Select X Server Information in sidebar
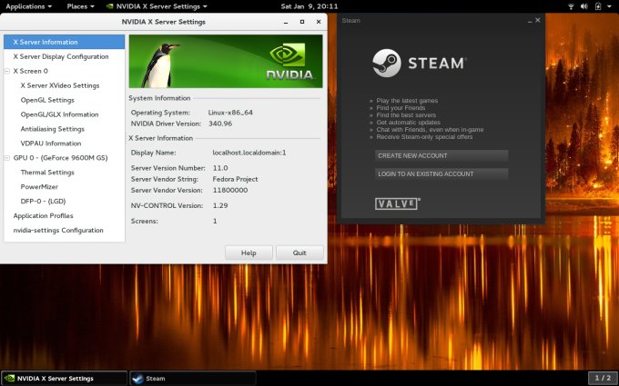Viewport: 619px width, 386px height. click(x=64, y=42)
